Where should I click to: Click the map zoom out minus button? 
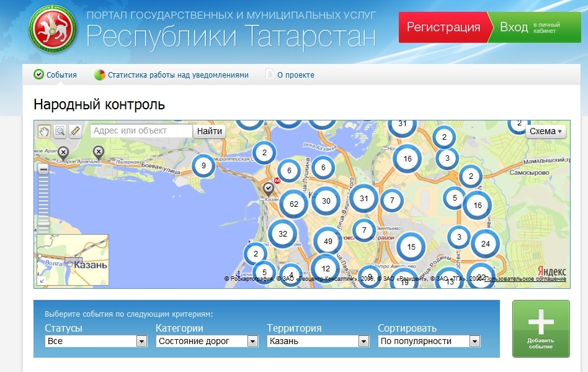coord(43,169)
